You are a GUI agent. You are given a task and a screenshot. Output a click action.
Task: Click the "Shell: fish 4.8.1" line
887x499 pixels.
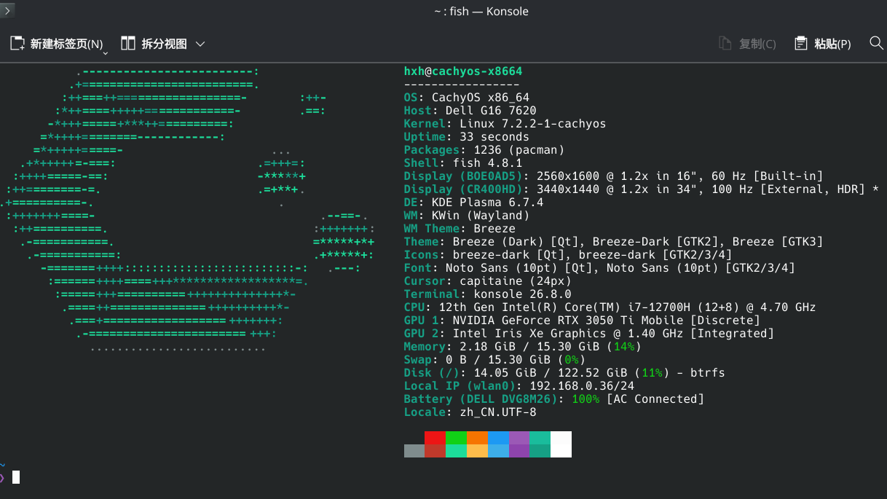(x=463, y=163)
